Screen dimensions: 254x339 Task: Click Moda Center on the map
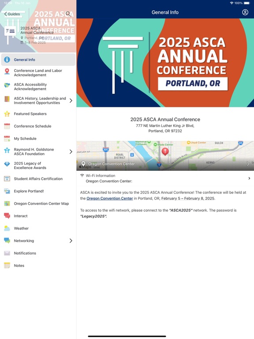(x=163, y=144)
